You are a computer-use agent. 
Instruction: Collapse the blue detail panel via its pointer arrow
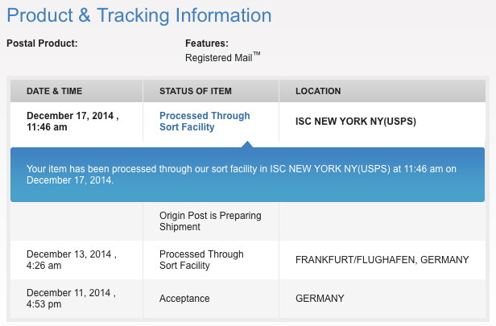coord(247,144)
